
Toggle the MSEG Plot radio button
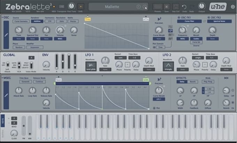click(x=154, y=108)
